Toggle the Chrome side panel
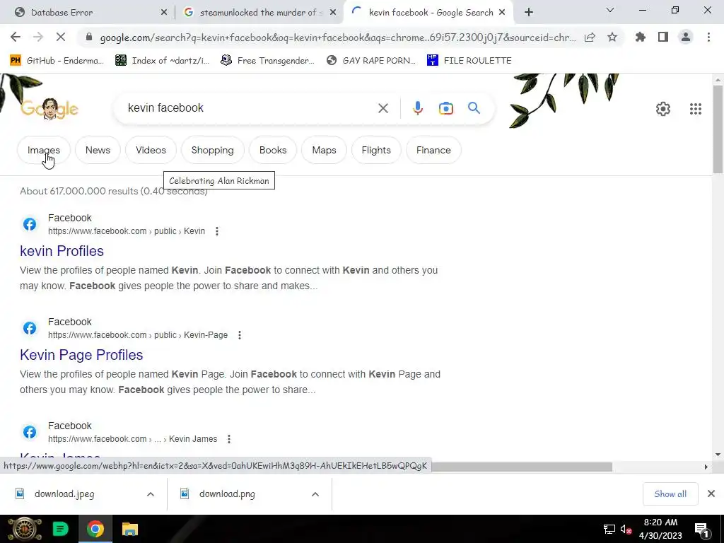This screenshot has height=543, width=724. click(663, 37)
